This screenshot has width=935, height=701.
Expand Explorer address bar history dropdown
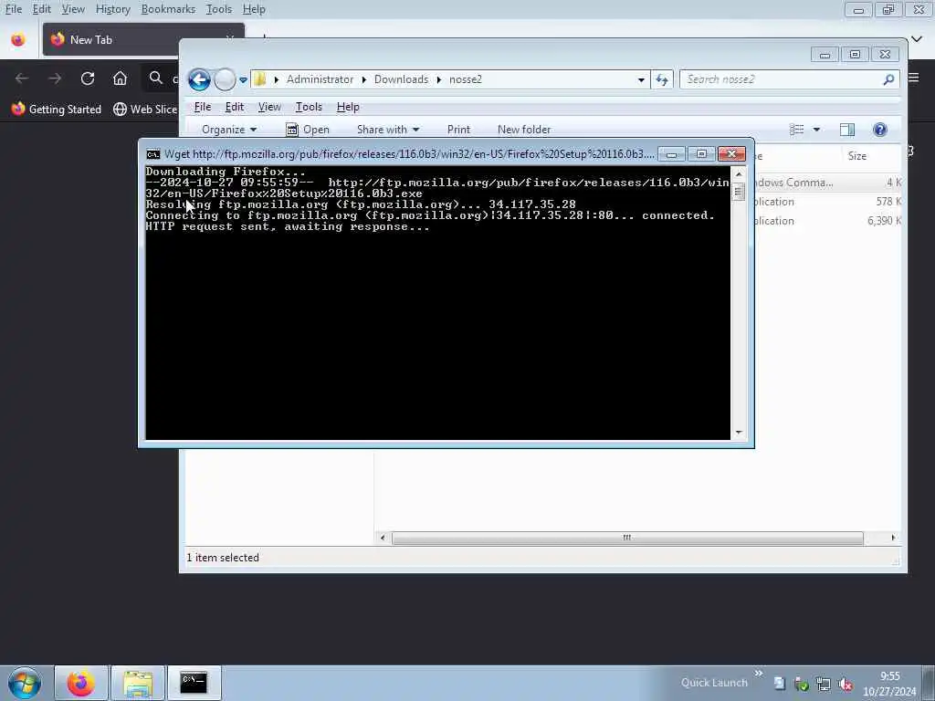(641, 79)
